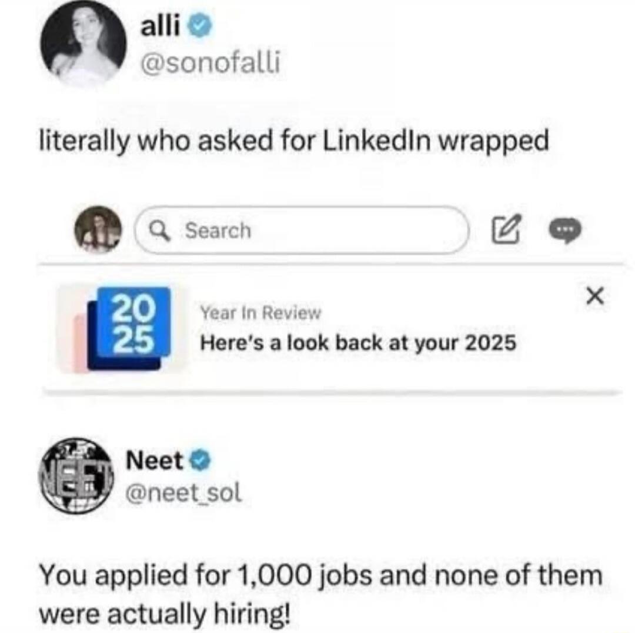Click alli's verified blue checkmark badge

200,25
